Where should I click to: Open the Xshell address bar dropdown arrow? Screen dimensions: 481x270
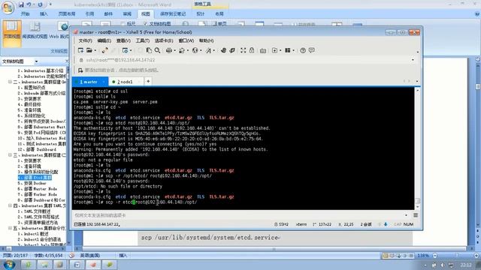pos(413,60)
